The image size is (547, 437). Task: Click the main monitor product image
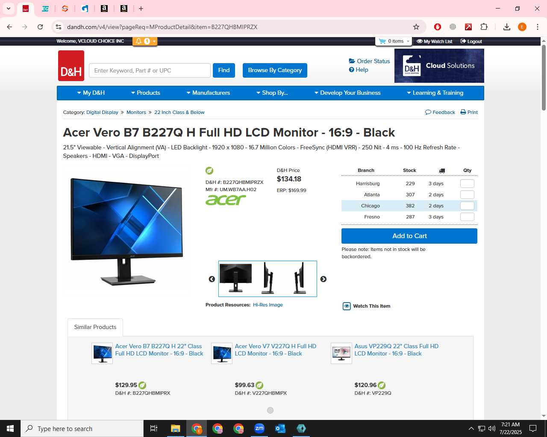click(126, 232)
